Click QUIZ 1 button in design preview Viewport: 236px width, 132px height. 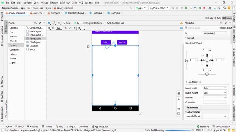(106, 43)
